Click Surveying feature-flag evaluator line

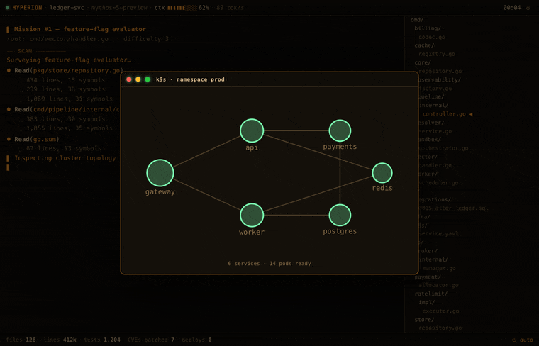point(69,60)
